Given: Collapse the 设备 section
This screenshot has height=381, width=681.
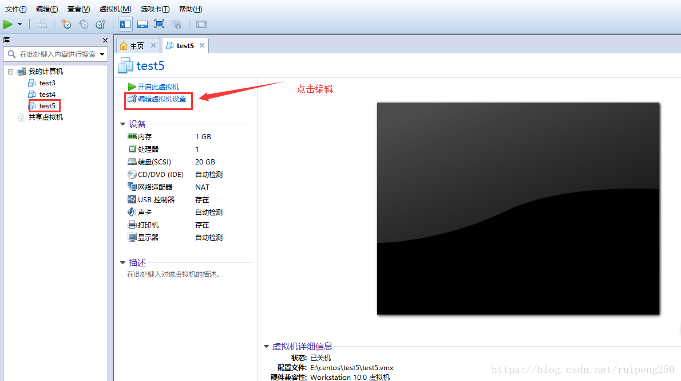Looking at the screenshot, I should tap(122, 124).
